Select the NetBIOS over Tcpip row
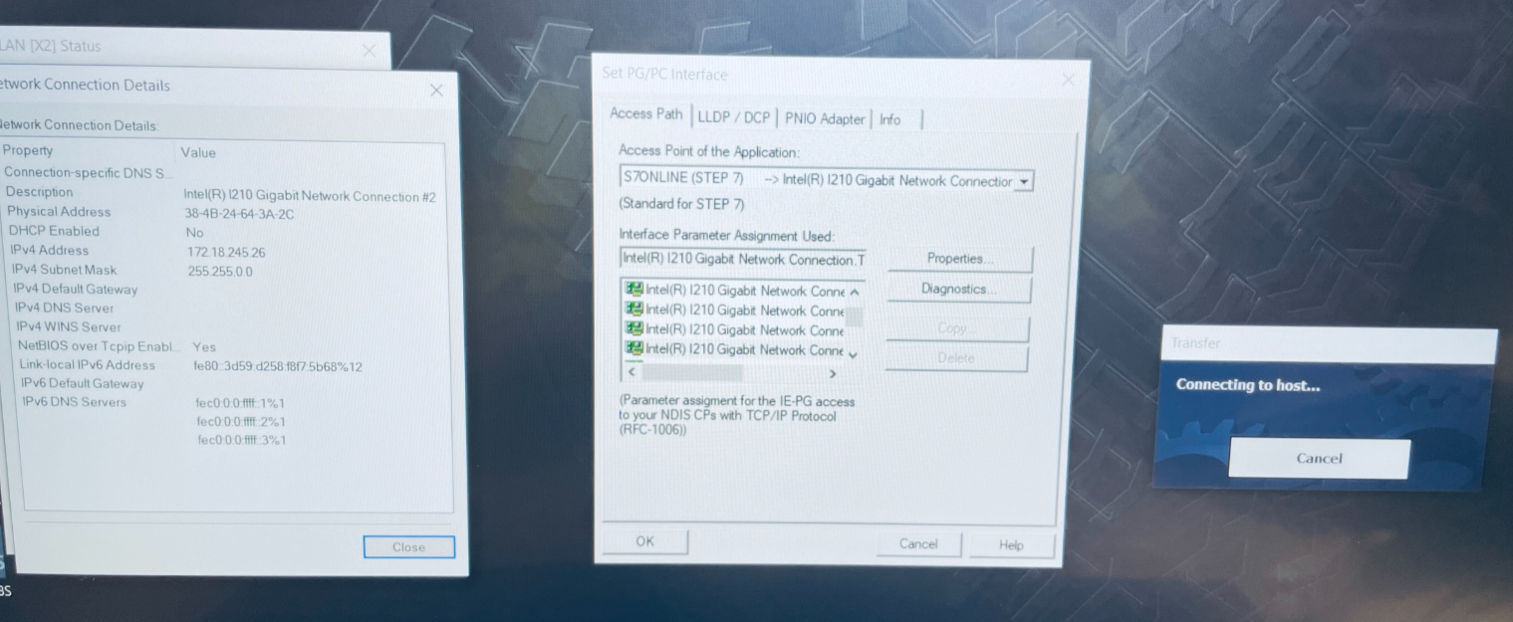Image resolution: width=1513 pixels, height=622 pixels. (230, 347)
